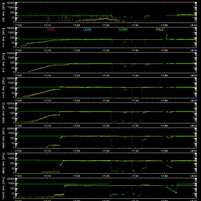Image resolution: width=201 pixels, height=201 pixels.
Task: Click the 1000 tick of 410 MHz plot
Action: click(11, 33)
